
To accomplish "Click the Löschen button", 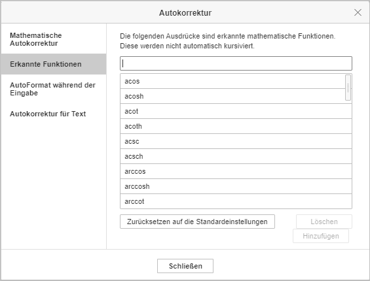I will coord(324,222).
